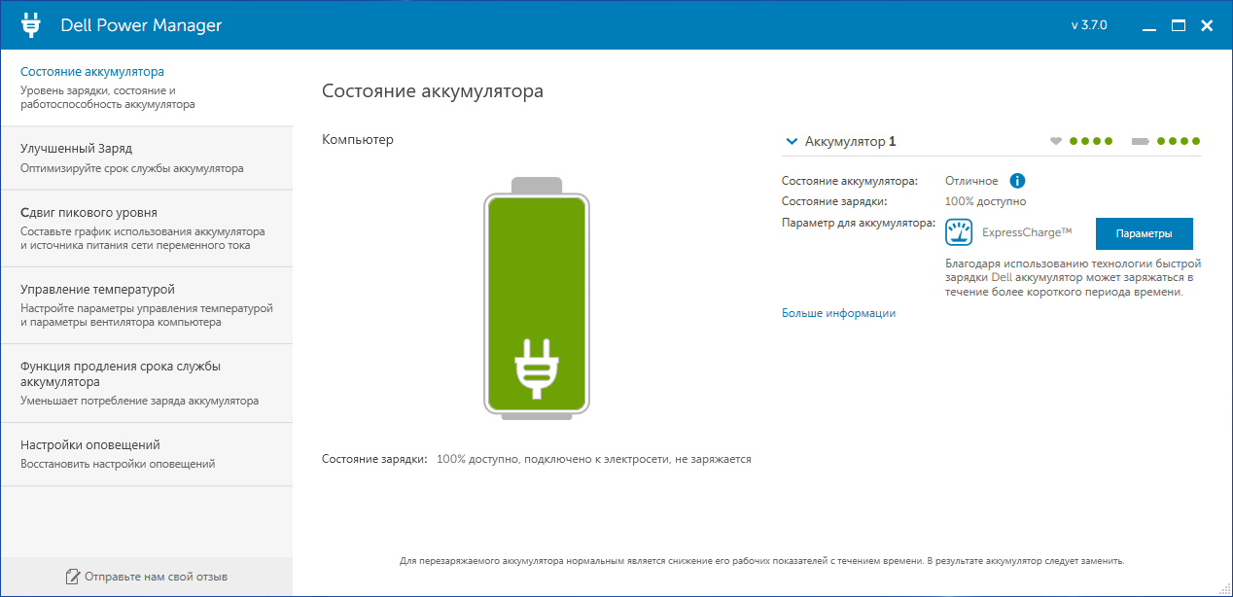Click the Отличное battery condition value
1233x597 pixels.
971,181
